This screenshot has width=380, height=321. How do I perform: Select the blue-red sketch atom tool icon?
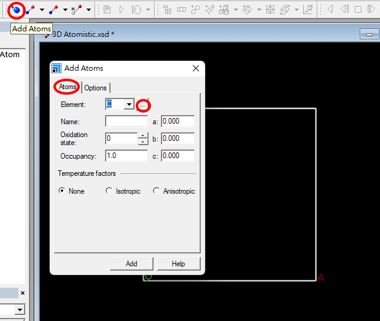click(x=31, y=9)
